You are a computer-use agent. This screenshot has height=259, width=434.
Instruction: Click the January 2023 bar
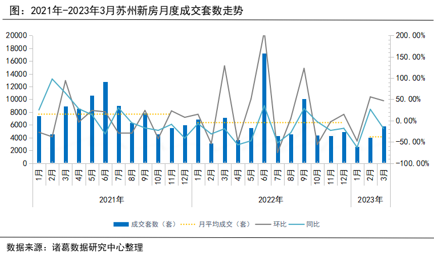(x=358, y=155)
